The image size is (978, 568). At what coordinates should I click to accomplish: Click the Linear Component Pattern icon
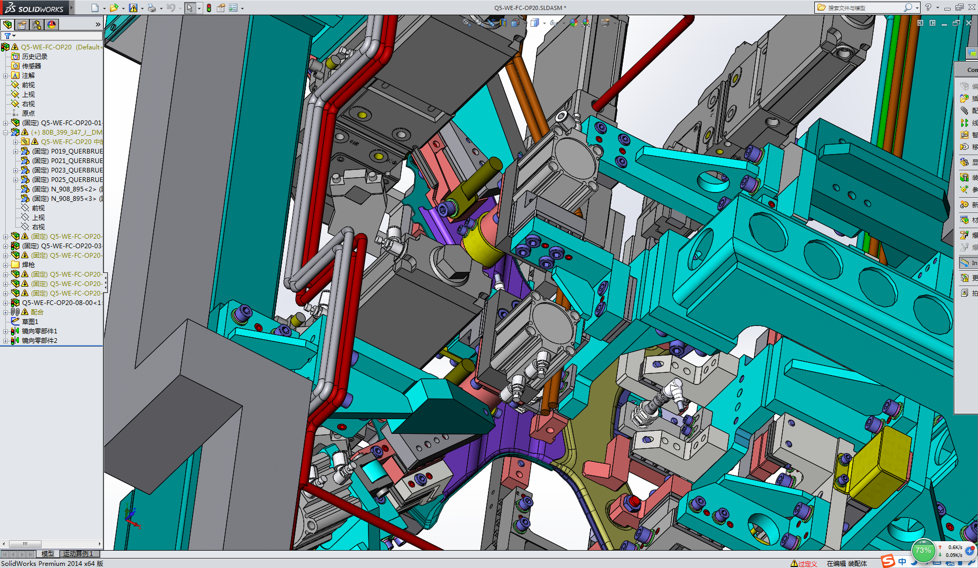click(964, 123)
